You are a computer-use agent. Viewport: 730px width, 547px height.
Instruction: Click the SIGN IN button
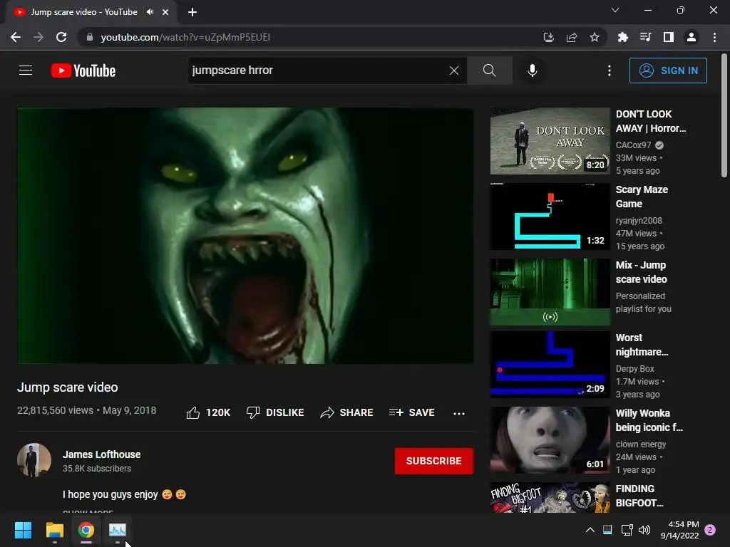tap(667, 71)
